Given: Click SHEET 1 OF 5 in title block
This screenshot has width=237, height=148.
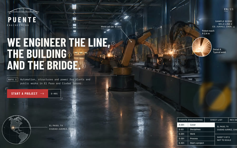Looking at the screenshot, I should (x=223, y=137).
